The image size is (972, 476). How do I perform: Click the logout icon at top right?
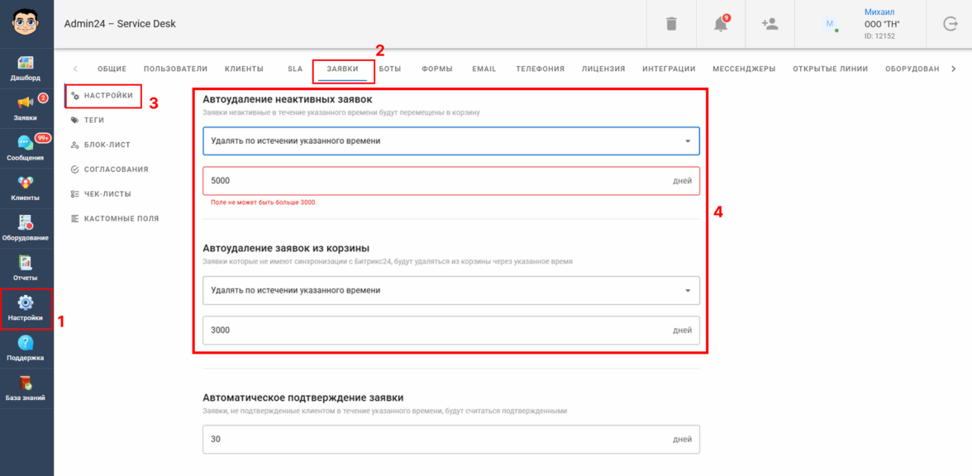(950, 24)
